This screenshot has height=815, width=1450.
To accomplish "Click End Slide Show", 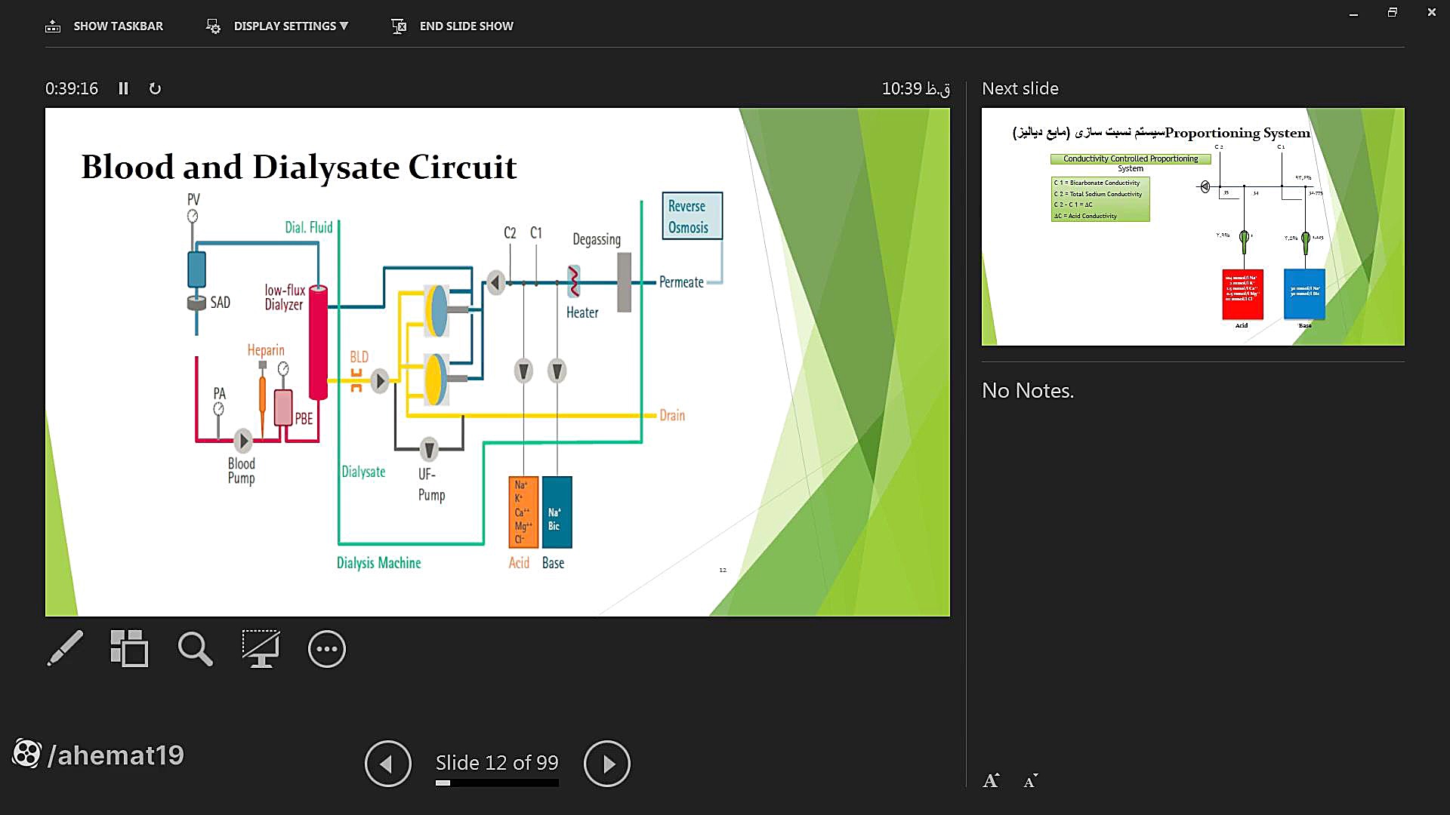I will pyautogui.click(x=466, y=26).
